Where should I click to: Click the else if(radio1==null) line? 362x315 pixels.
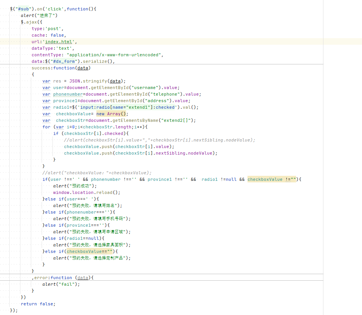click(x=73, y=239)
